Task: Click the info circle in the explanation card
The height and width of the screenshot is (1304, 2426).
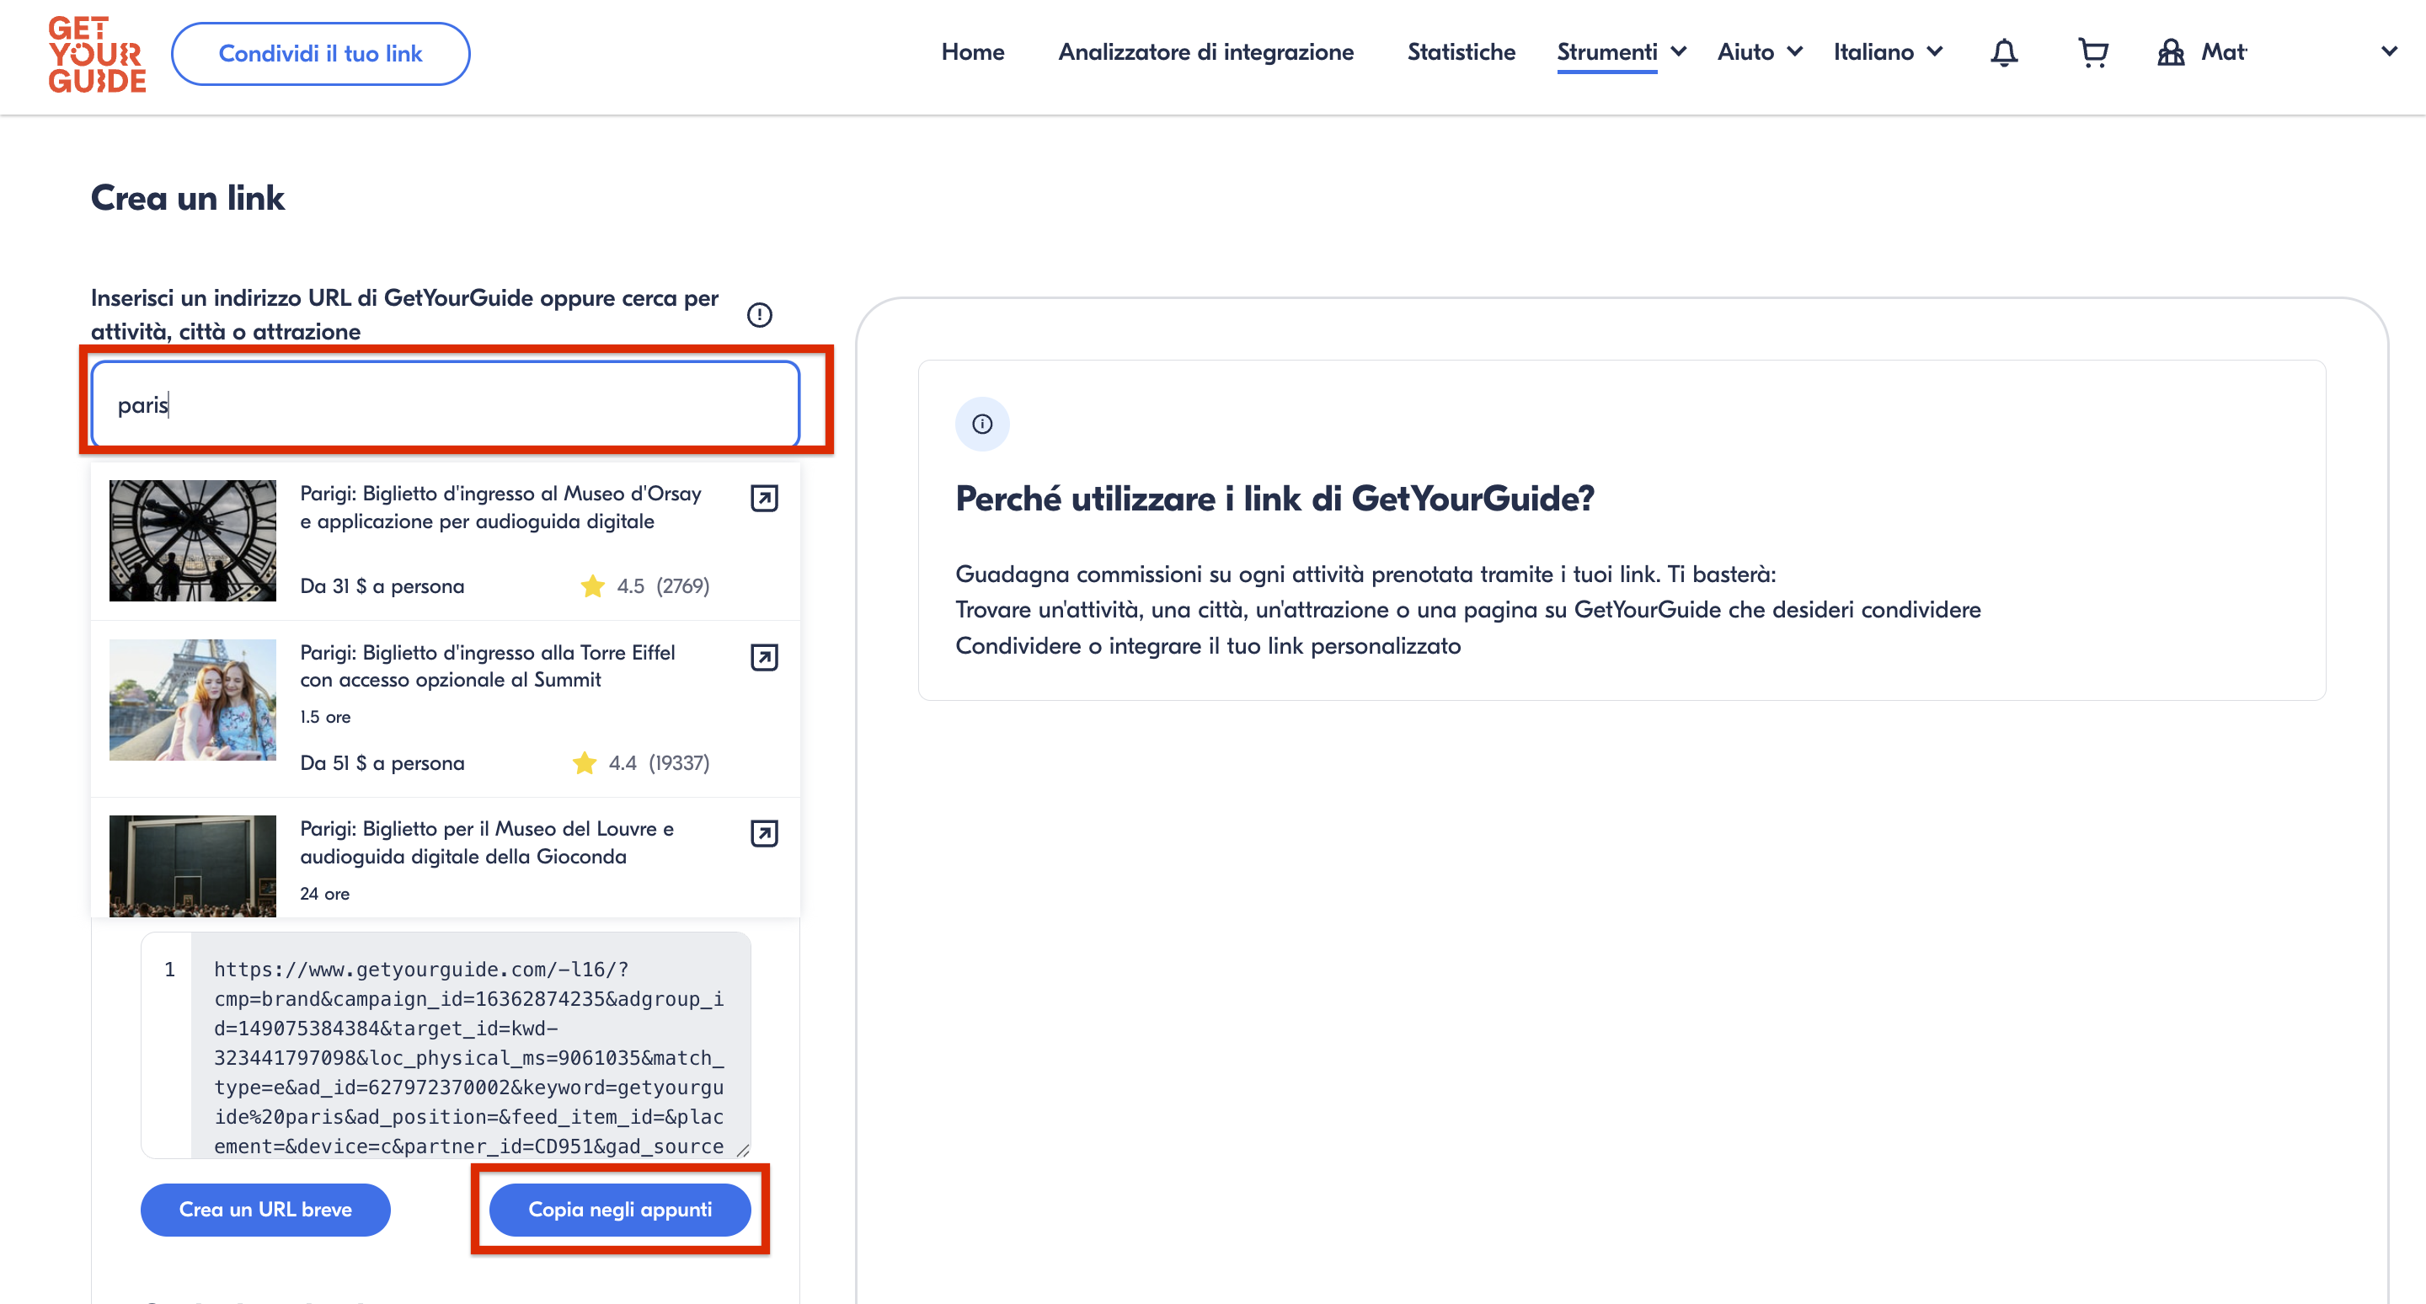Action: (981, 425)
